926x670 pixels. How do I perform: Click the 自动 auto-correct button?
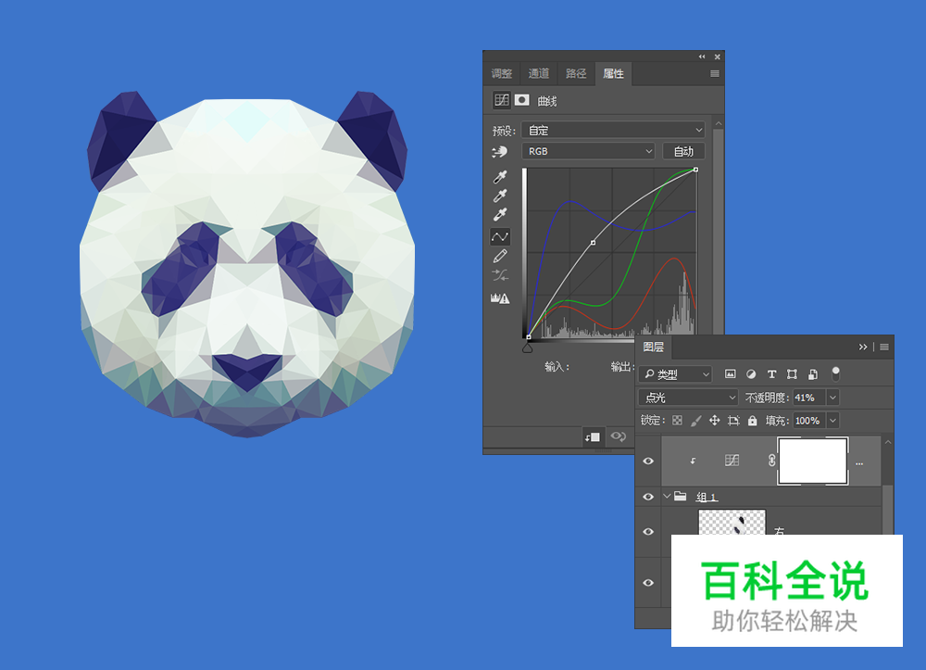pos(685,151)
